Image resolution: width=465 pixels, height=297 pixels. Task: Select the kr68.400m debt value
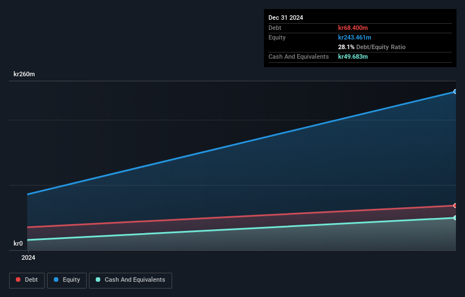coord(353,28)
